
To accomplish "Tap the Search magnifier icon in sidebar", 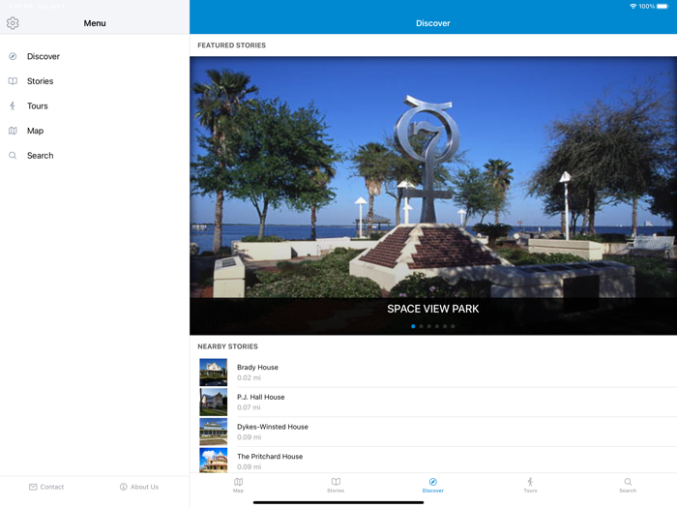I will (x=13, y=156).
